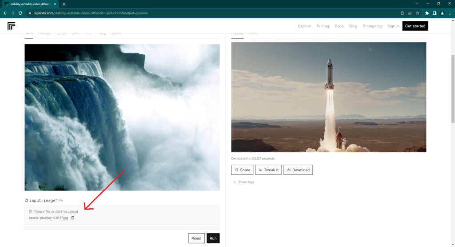The height and width of the screenshot is (247, 455).
Task: Click the site lock icon in address bar
Action: [x=30, y=13]
